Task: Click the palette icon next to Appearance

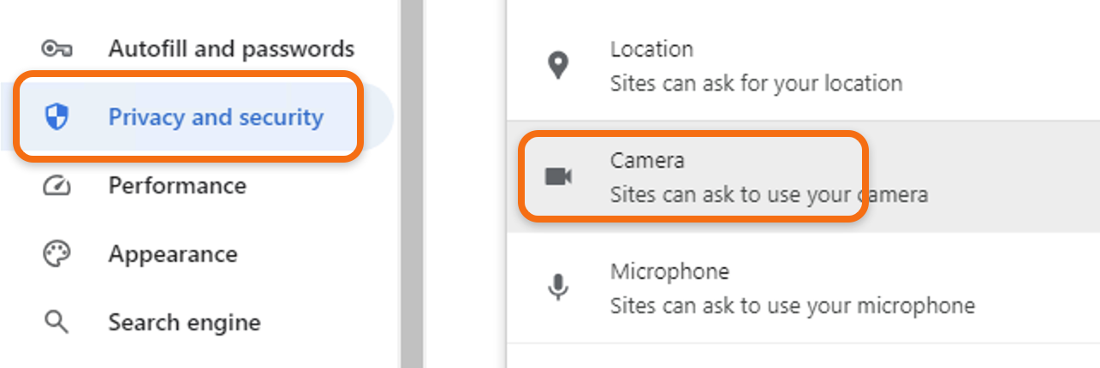Action: coord(56,254)
